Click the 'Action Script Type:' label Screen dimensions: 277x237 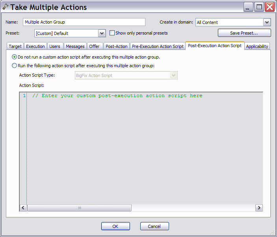[37, 75]
